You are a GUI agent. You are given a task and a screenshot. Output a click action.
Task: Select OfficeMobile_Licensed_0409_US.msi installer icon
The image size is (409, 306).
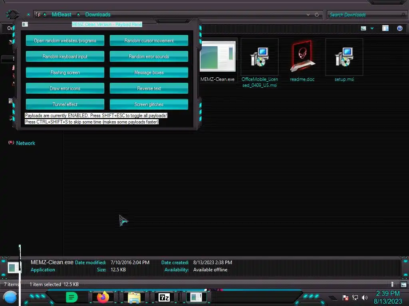click(260, 57)
